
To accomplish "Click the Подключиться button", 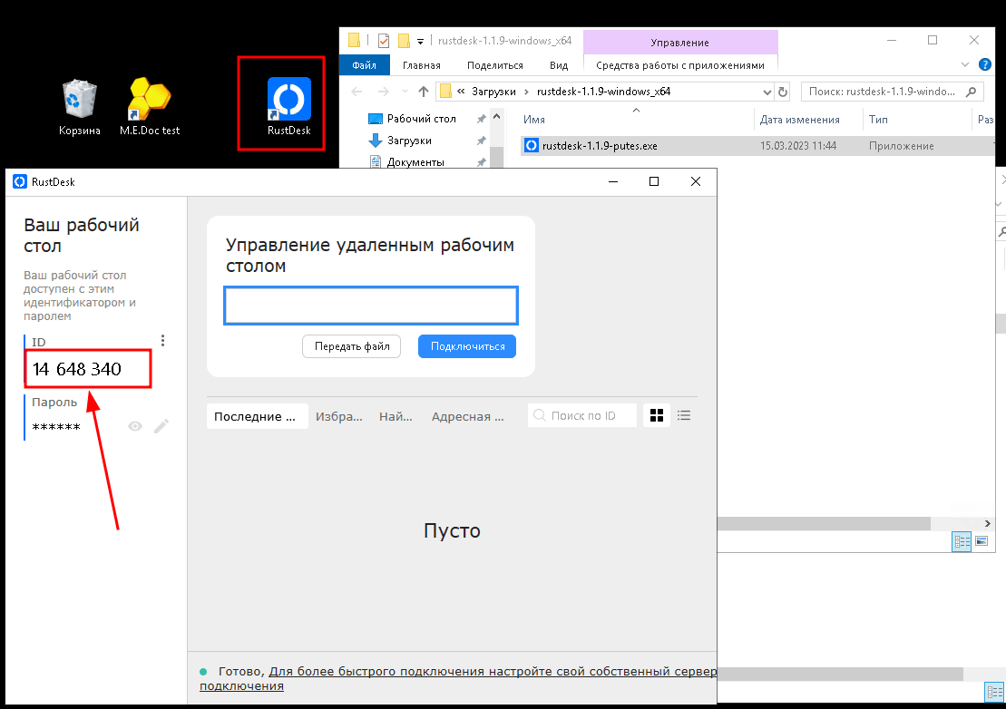I will (467, 346).
